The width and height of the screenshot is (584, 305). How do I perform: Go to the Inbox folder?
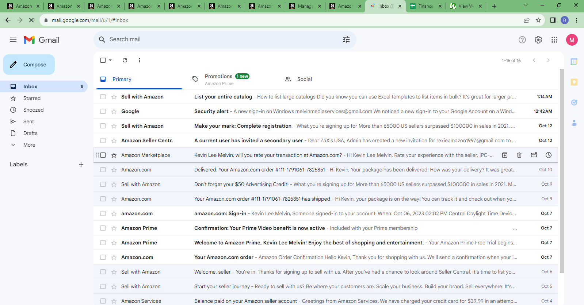(44, 86)
